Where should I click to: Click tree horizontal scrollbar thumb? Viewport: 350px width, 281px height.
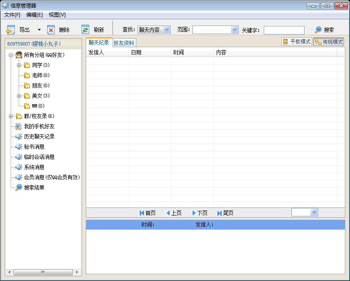click(43, 272)
